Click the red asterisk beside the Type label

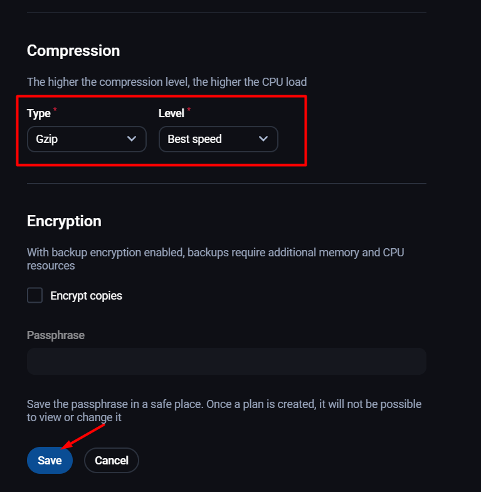pos(55,110)
